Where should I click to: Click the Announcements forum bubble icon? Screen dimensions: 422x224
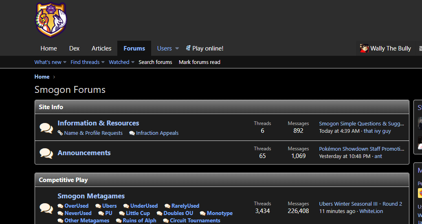pos(46,153)
